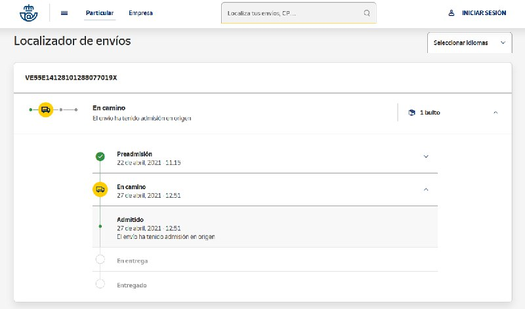
Task: Click the En entrega label
Action: click(133, 261)
